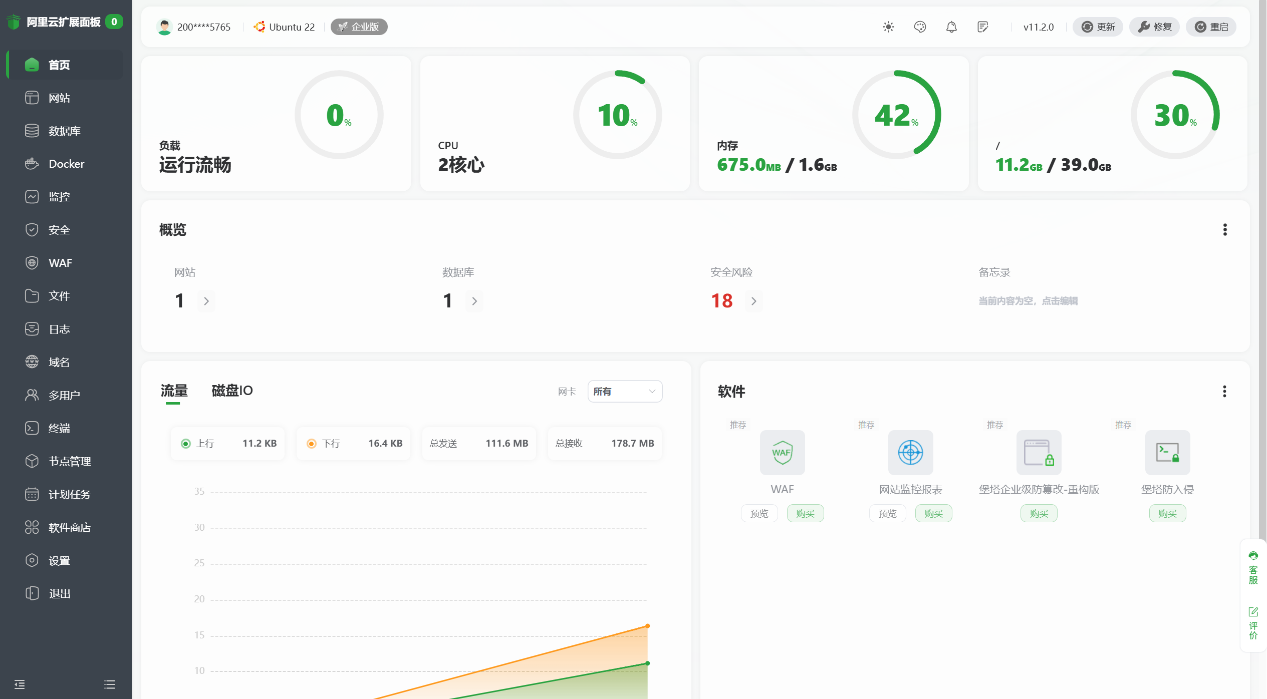Open the notification bell icon

pos(951,27)
